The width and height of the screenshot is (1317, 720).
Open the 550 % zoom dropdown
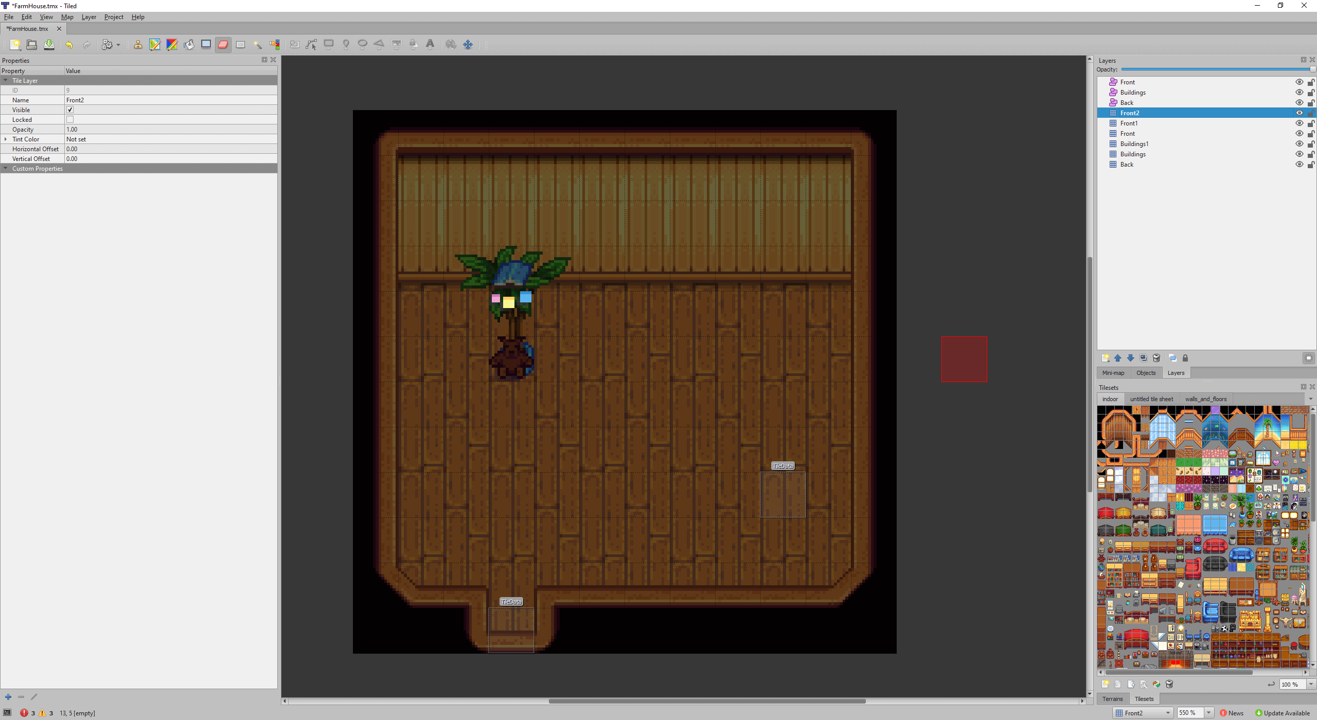(1209, 713)
